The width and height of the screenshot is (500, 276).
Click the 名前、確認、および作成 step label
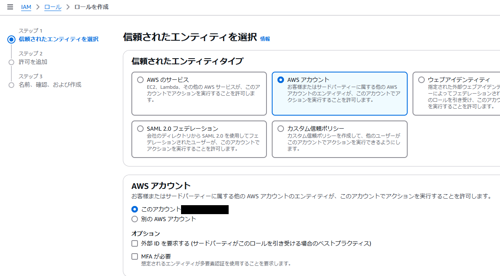(50, 85)
